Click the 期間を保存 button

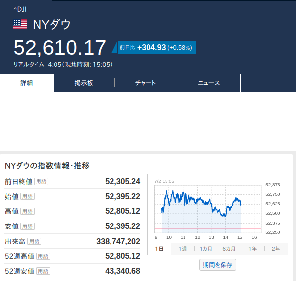coord(218,265)
